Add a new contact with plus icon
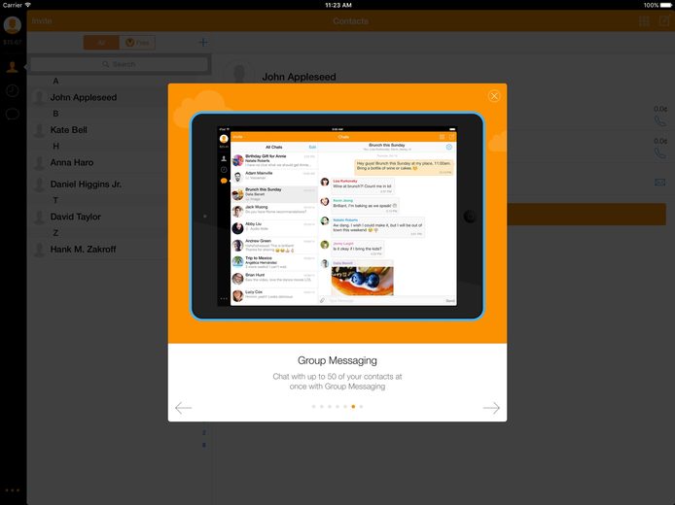The width and height of the screenshot is (675, 505). [202, 43]
